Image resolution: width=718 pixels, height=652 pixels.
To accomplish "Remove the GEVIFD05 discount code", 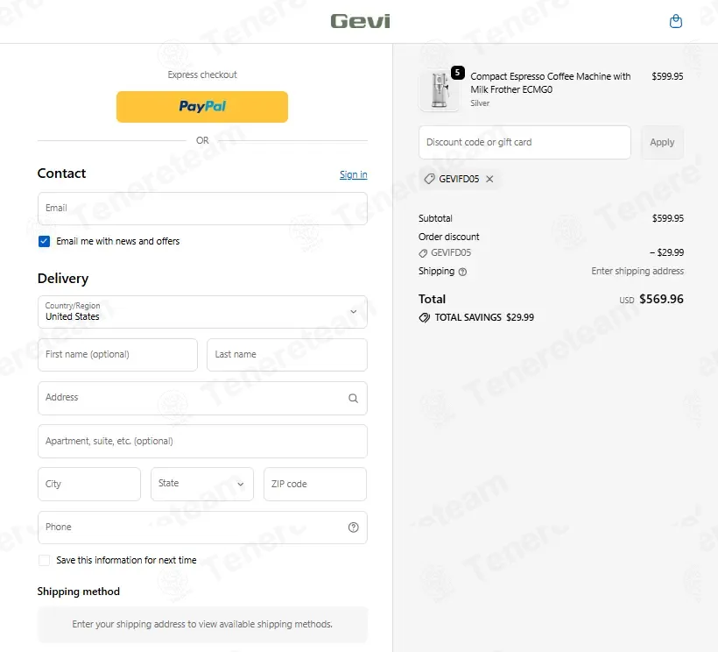I will point(489,179).
